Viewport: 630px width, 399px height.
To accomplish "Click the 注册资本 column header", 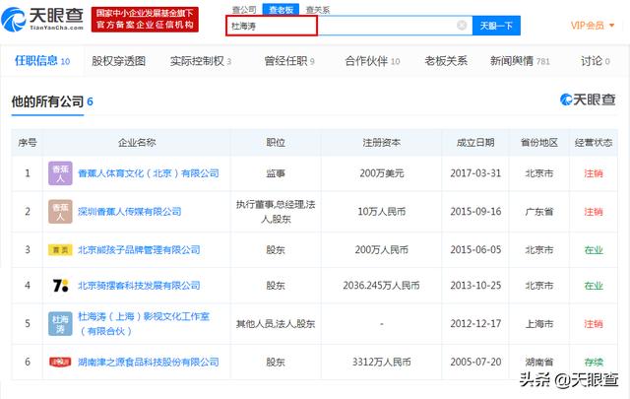I will [381, 143].
